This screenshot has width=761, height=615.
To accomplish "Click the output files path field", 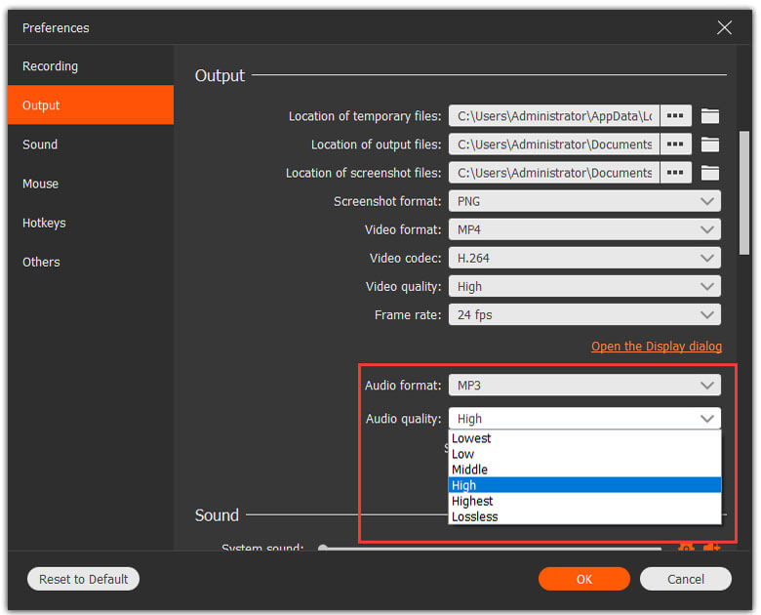I will pyautogui.click(x=554, y=144).
